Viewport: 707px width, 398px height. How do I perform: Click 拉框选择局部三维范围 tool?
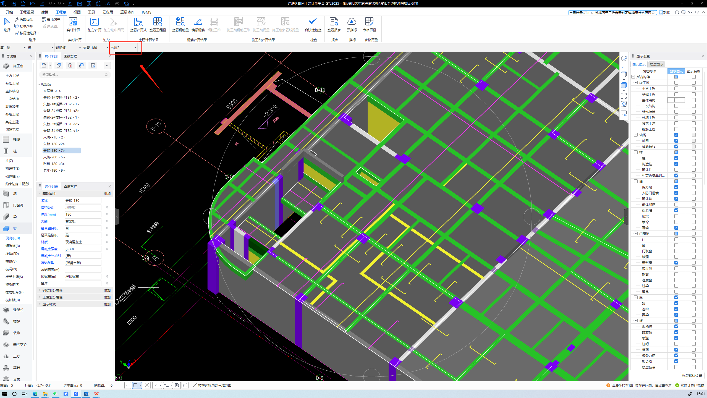coord(212,385)
